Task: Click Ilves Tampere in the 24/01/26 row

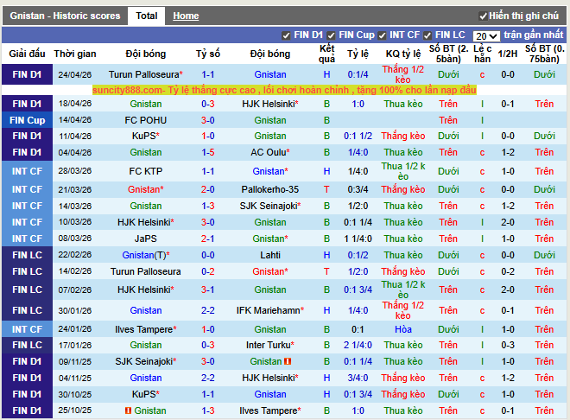Action: (145, 329)
